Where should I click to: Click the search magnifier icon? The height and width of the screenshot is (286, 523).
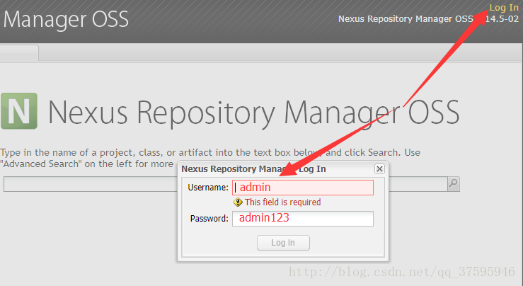[x=453, y=183]
